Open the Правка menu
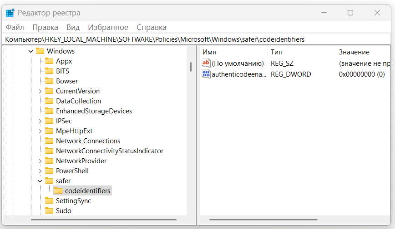This screenshot has height=229, width=395. 45,27
